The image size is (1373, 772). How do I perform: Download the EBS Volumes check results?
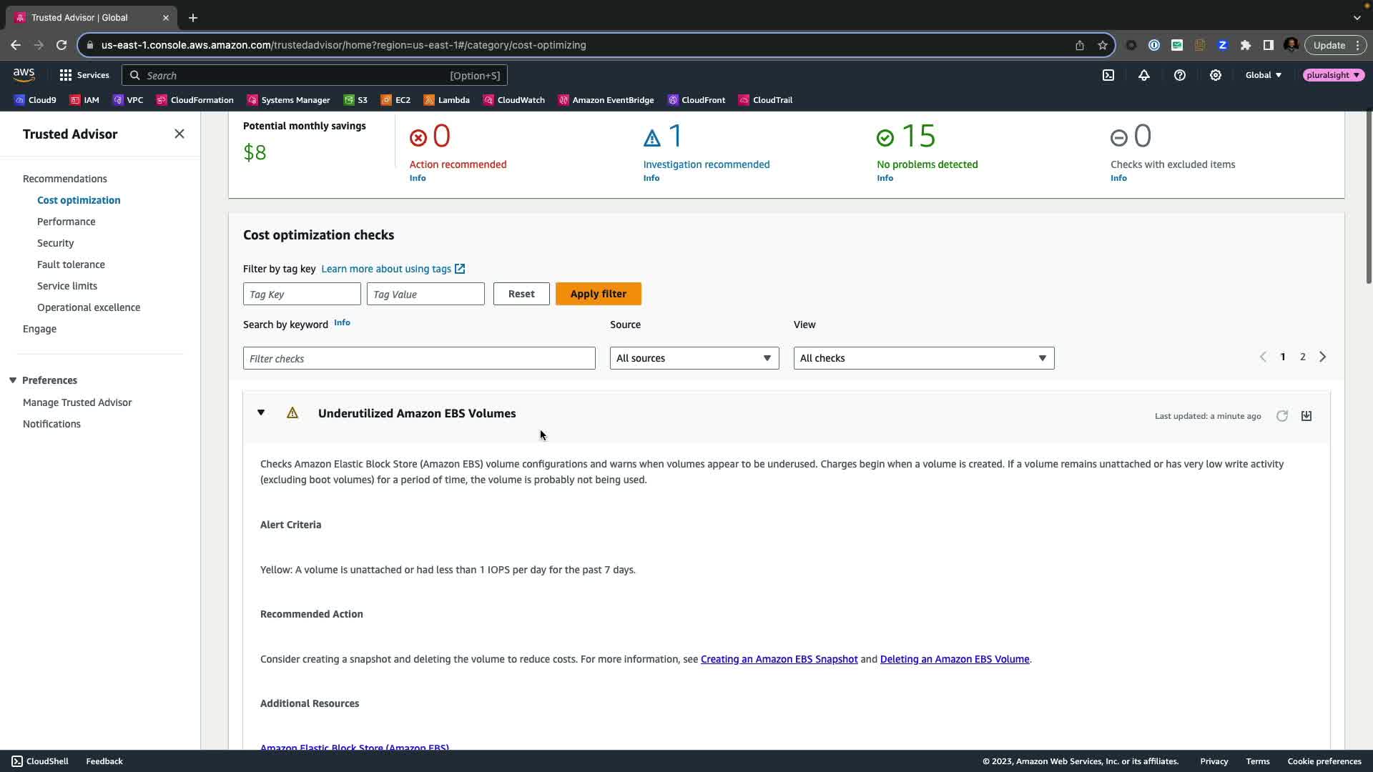(x=1306, y=416)
